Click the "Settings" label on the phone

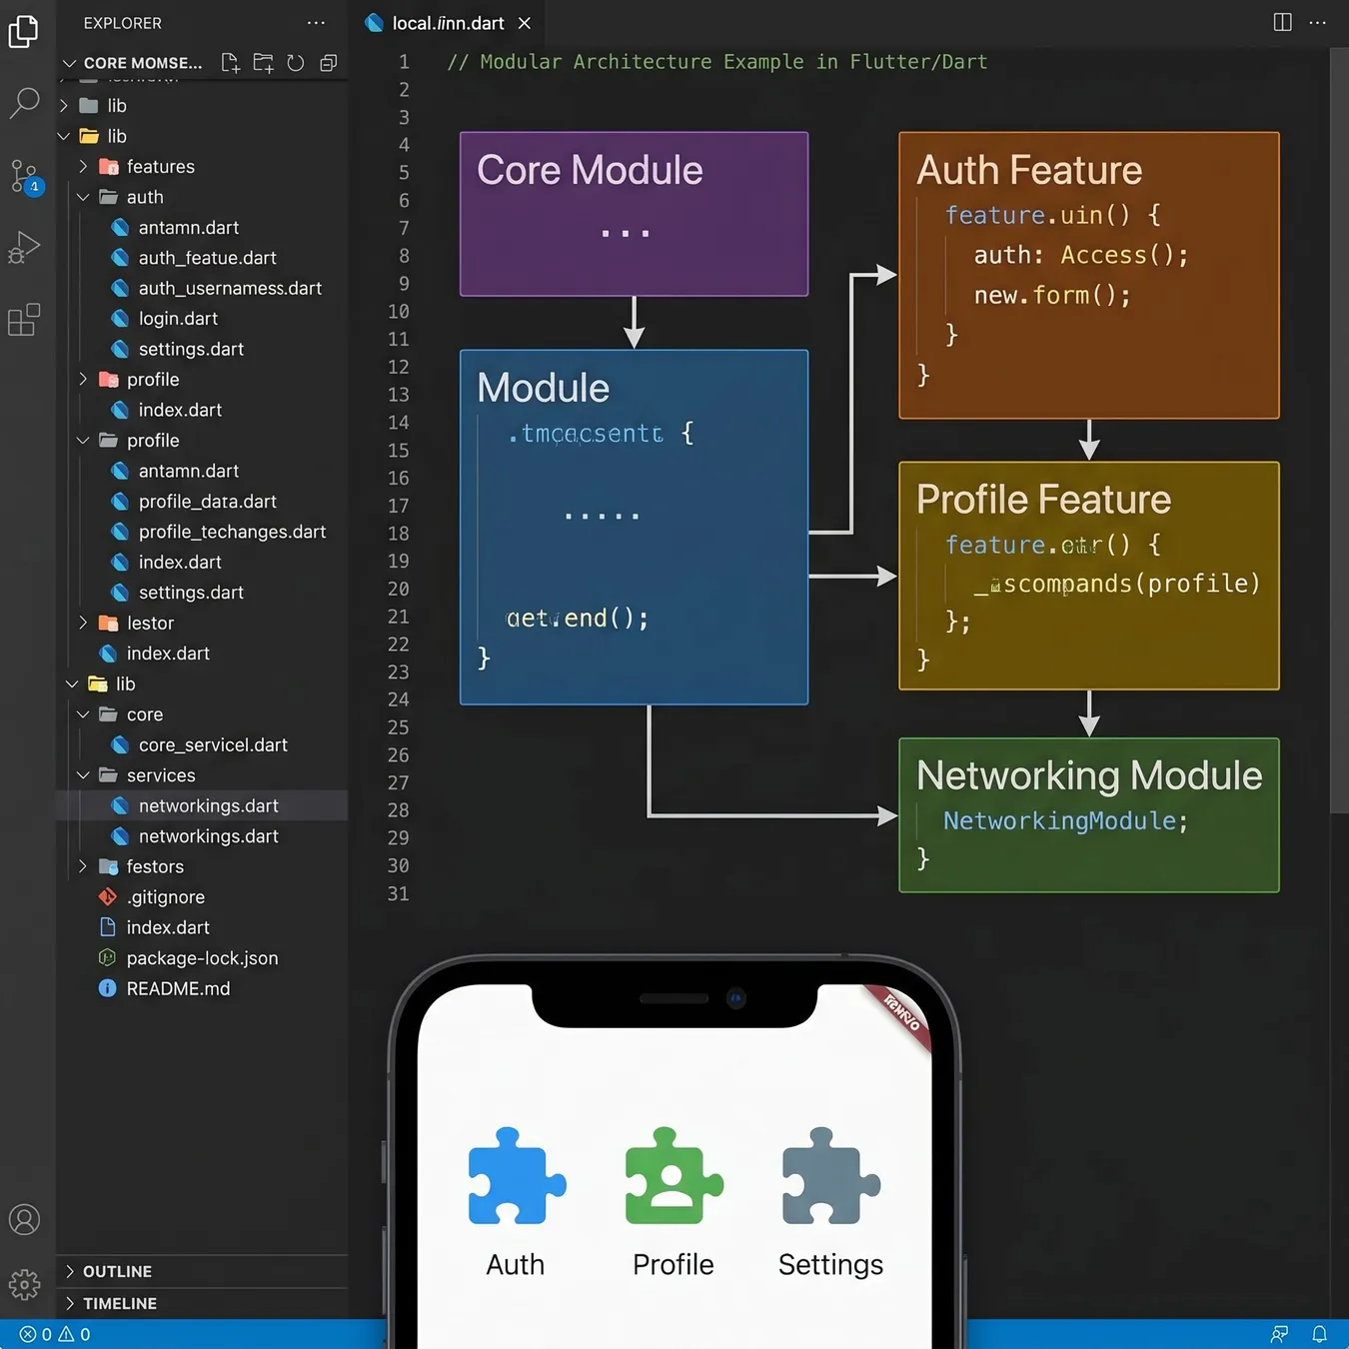click(x=830, y=1265)
